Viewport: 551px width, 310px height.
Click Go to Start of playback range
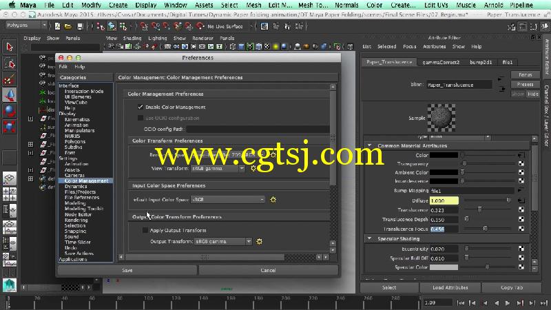(x=460, y=303)
